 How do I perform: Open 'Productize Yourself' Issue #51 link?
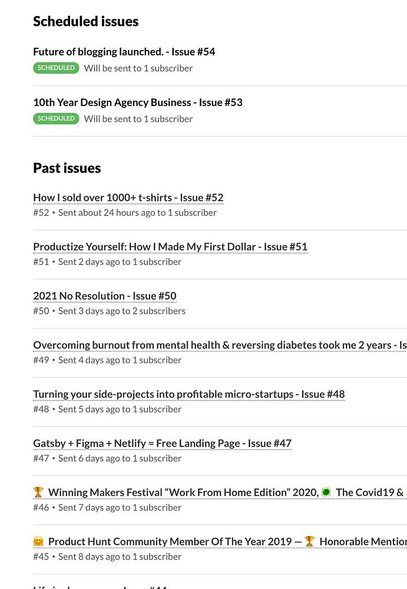(170, 247)
